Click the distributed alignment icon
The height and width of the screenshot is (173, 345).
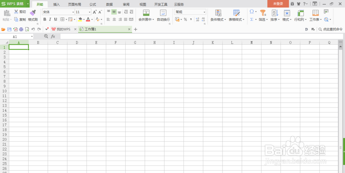pyautogui.click(x=131, y=19)
